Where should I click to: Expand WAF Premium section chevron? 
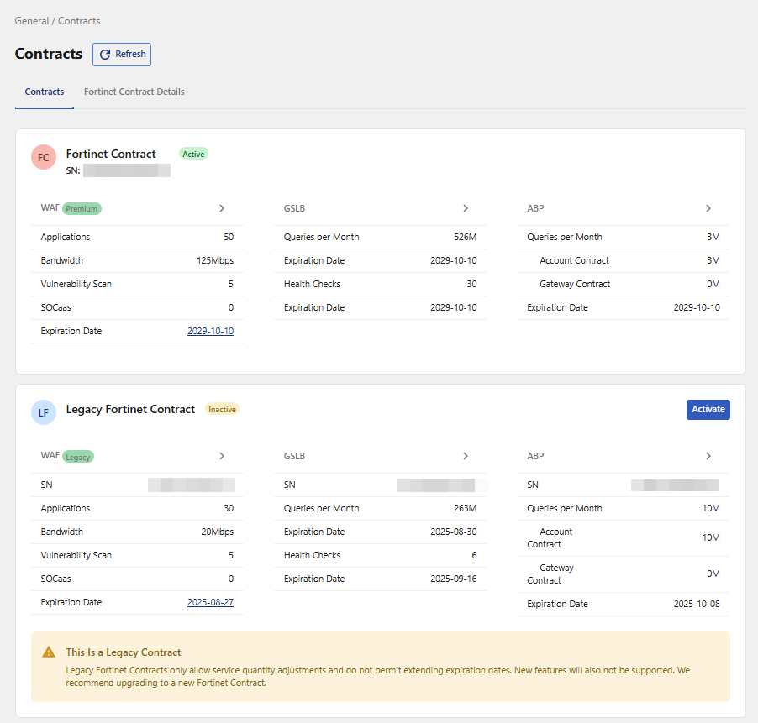(x=222, y=208)
